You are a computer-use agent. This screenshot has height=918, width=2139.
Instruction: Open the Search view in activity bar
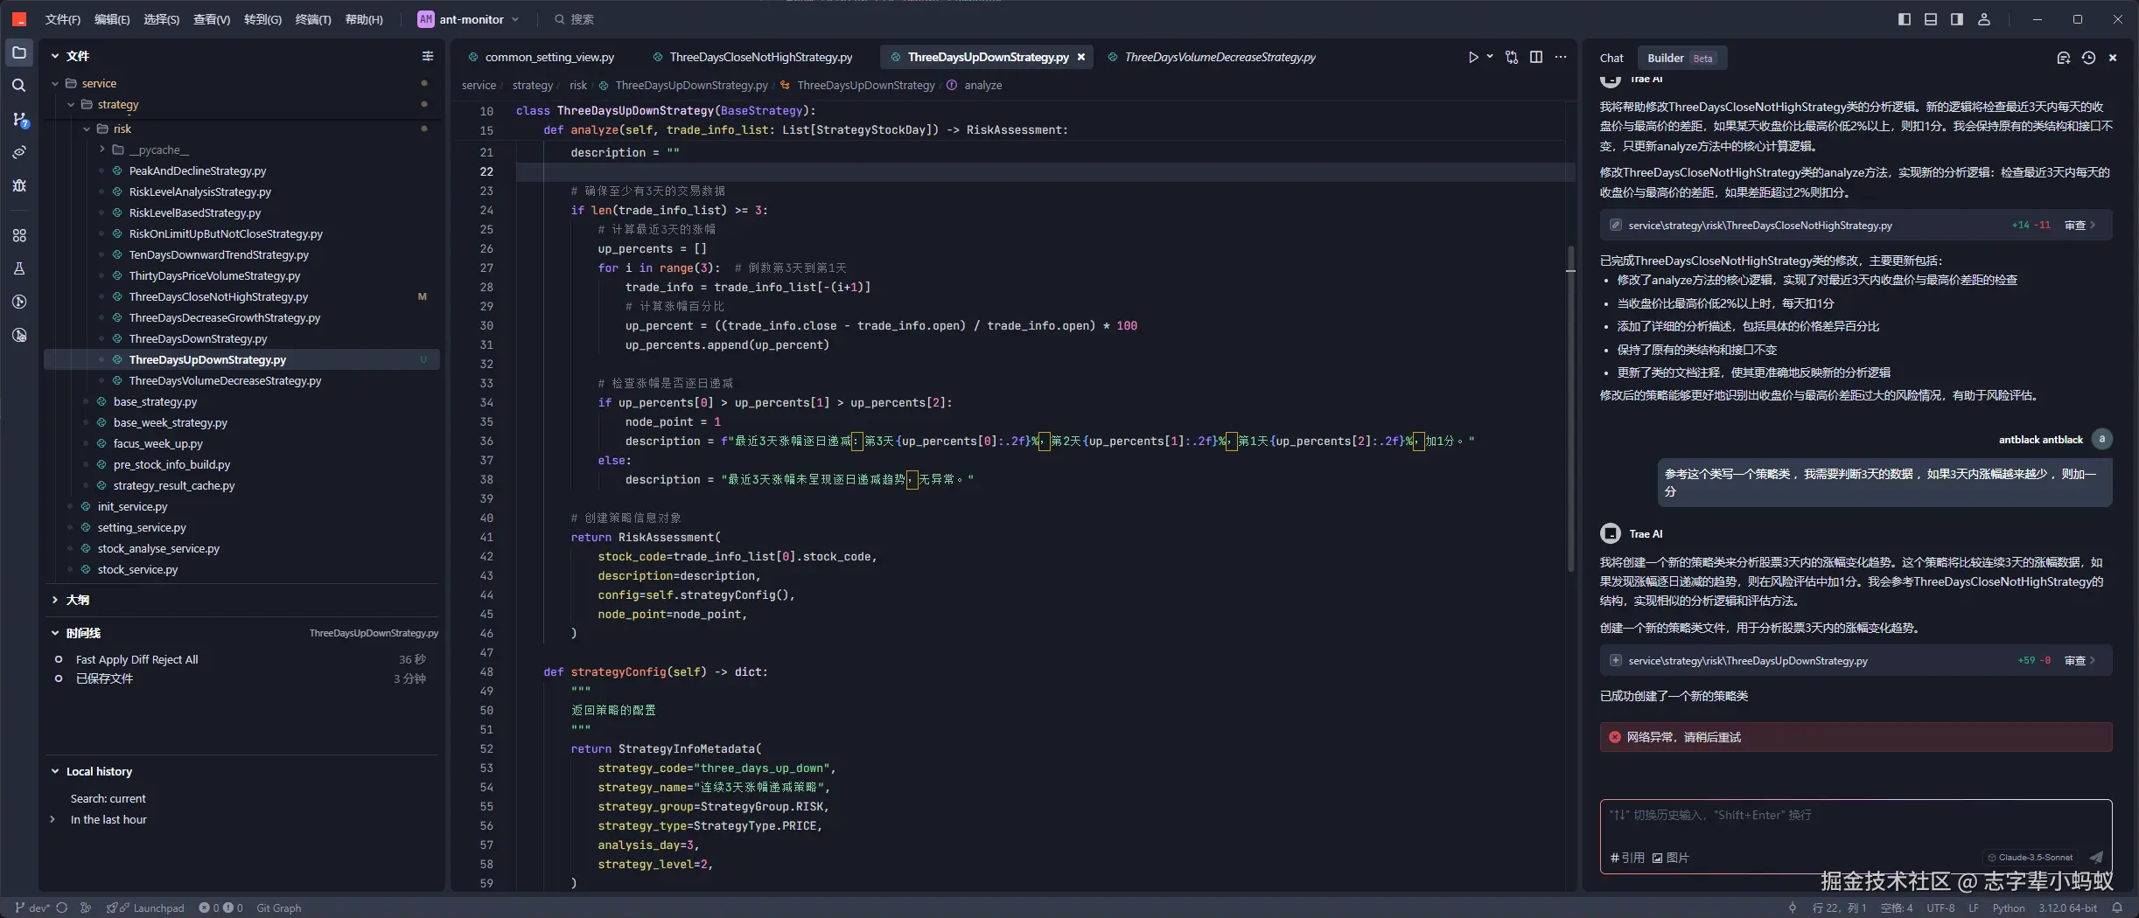(19, 86)
